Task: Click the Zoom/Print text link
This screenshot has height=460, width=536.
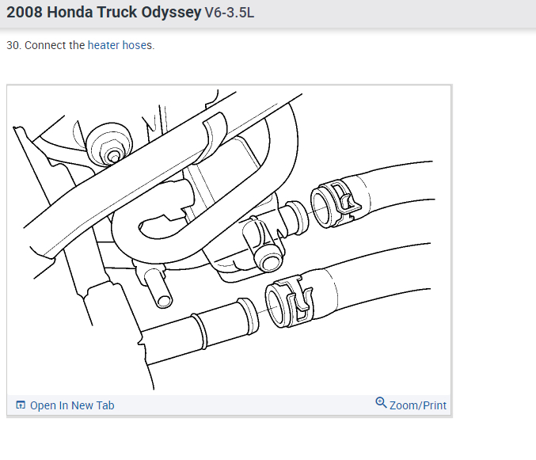Action: pos(418,405)
